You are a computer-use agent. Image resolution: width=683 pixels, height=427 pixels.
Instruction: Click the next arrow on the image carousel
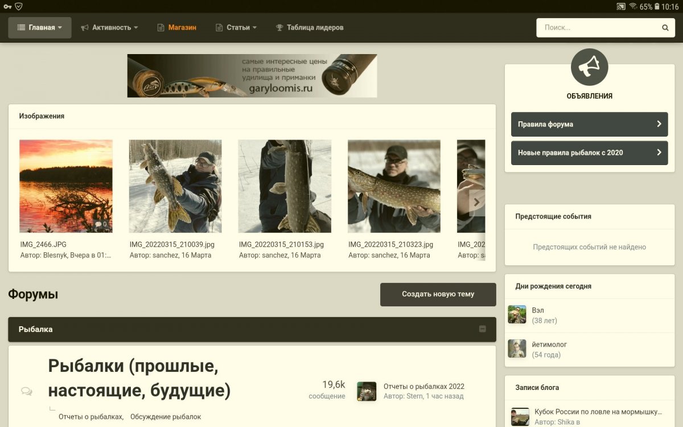477,202
